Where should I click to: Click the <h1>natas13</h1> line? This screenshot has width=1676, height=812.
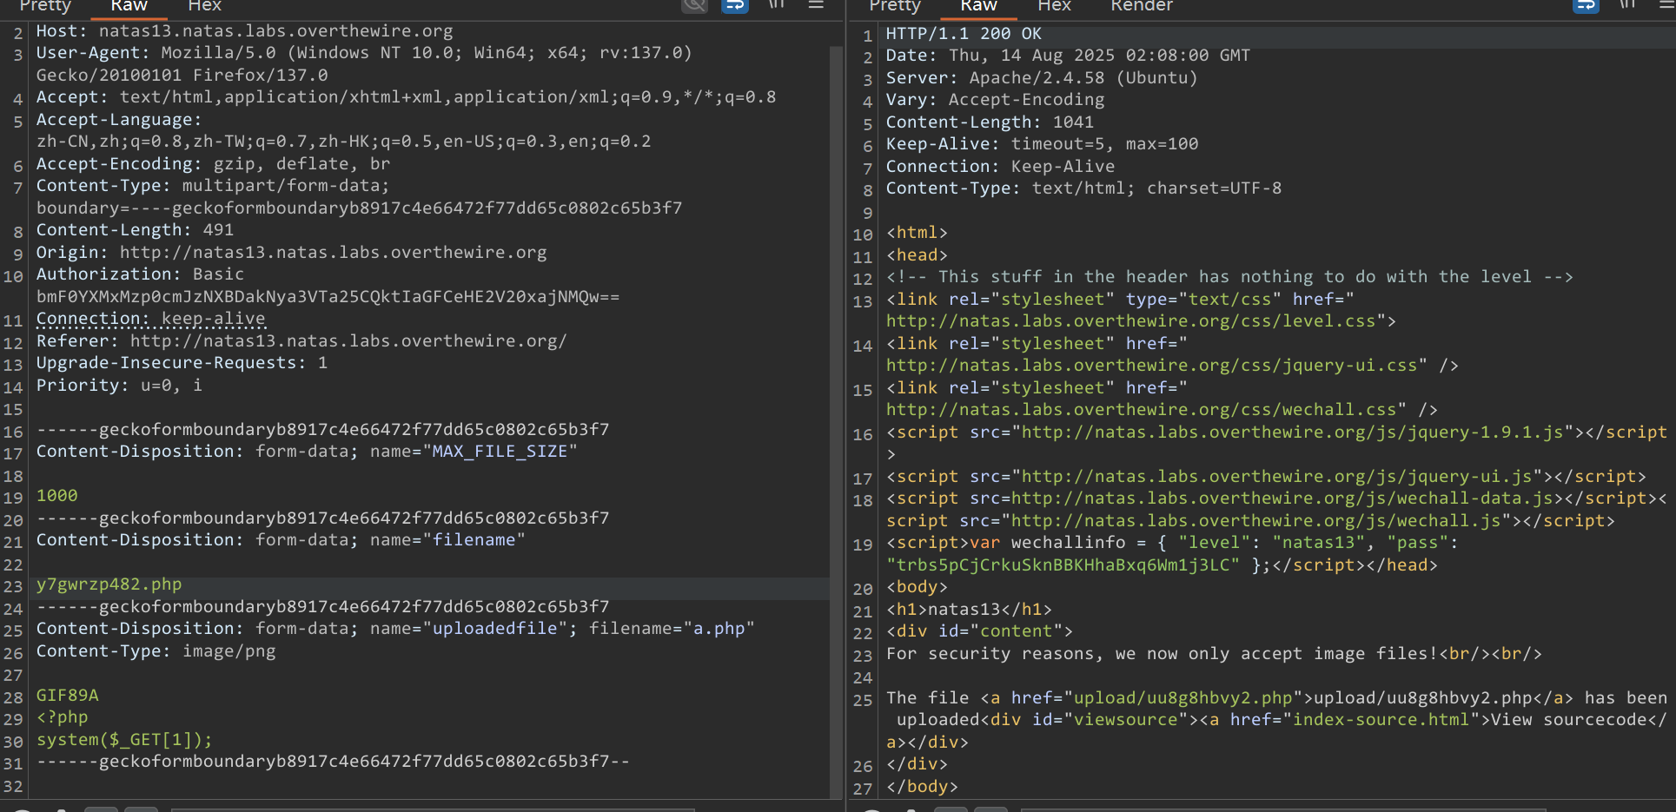(969, 610)
